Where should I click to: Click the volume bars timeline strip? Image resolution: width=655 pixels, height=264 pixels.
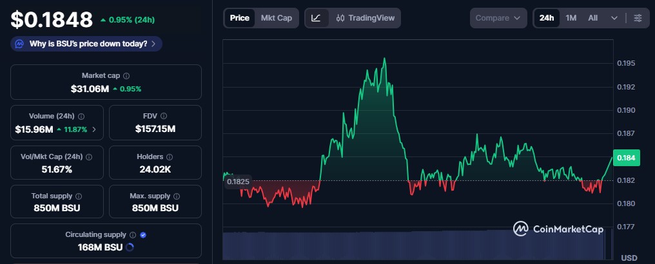[x=413, y=245]
